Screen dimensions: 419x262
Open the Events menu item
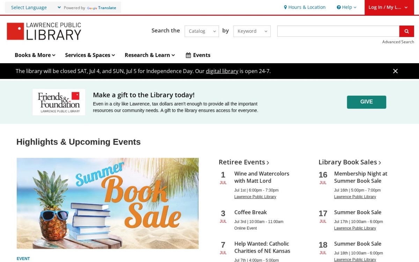198,55
